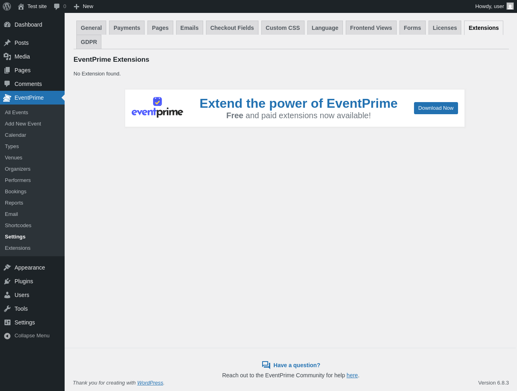Click the Download Now button
This screenshot has height=391, width=517.
(436, 108)
